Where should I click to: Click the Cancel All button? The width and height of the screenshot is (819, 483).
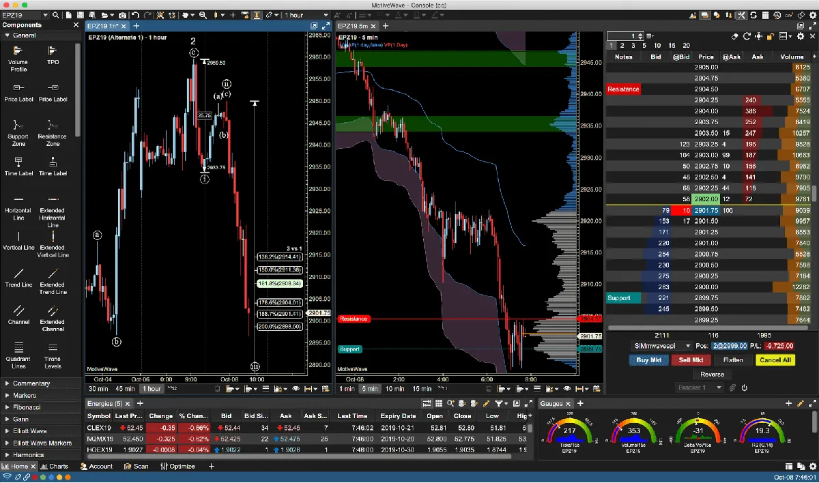click(x=775, y=360)
